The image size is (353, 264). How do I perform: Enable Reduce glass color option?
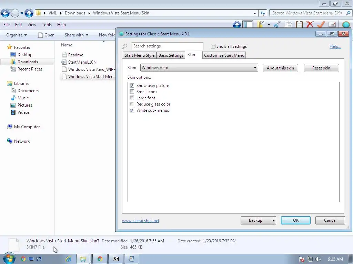132,104
